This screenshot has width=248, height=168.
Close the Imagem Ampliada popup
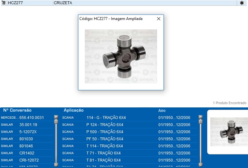click(x=158, y=19)
